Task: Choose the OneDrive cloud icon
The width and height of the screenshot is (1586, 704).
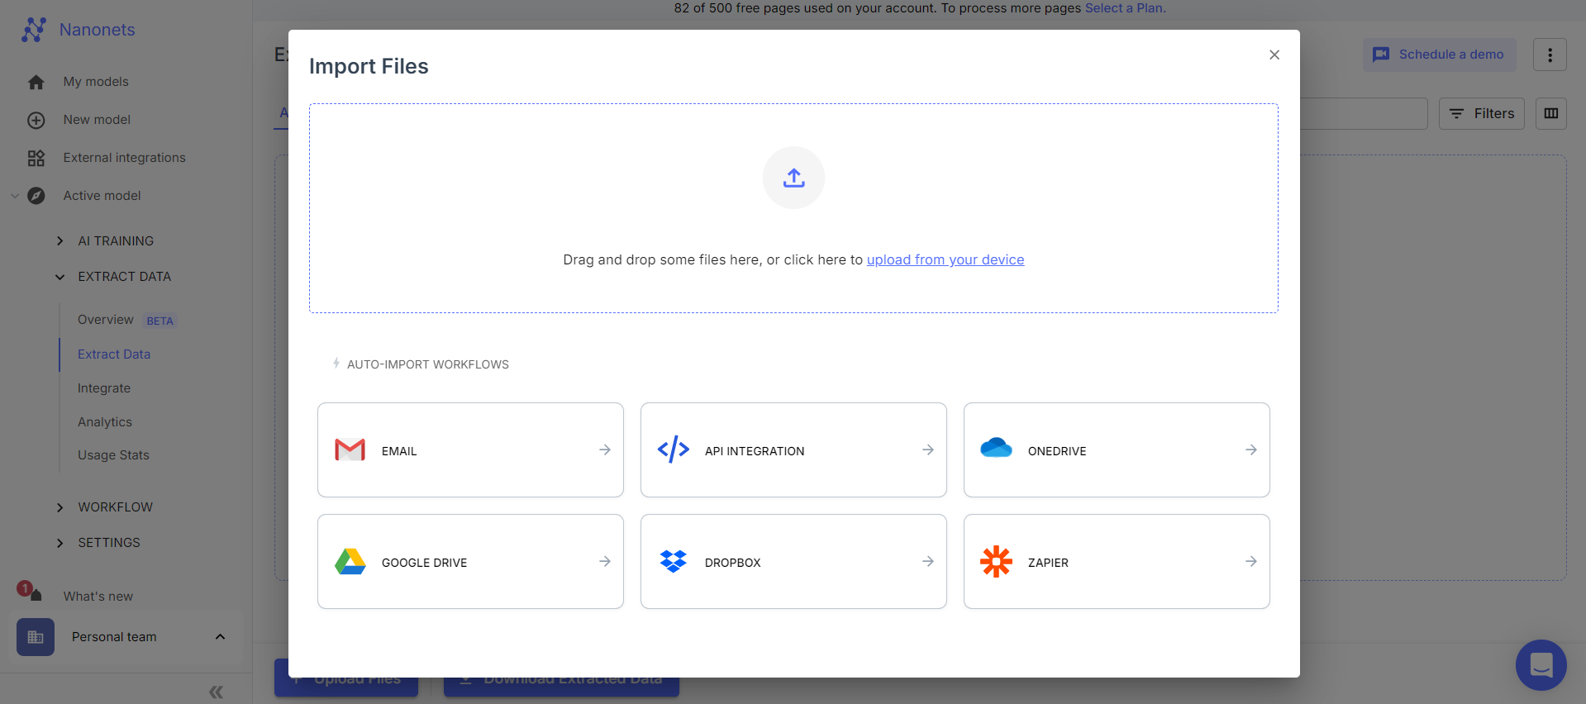Action: 996,448
